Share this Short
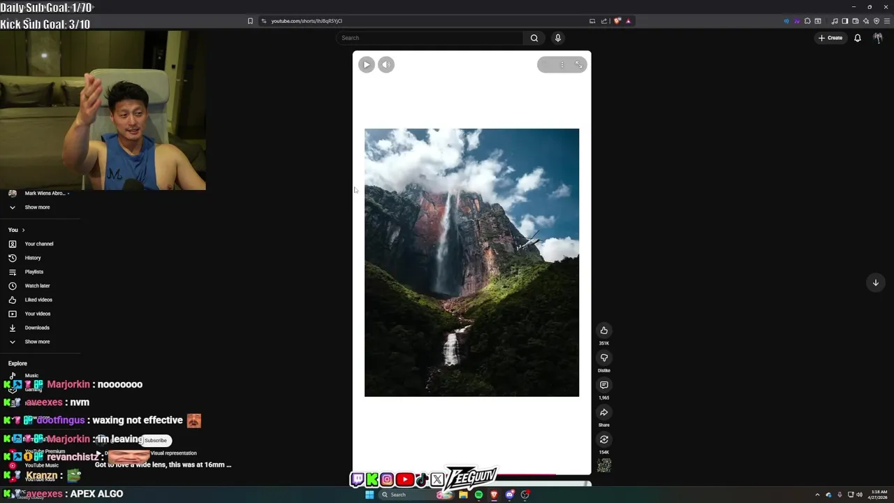 pos(604,412)
